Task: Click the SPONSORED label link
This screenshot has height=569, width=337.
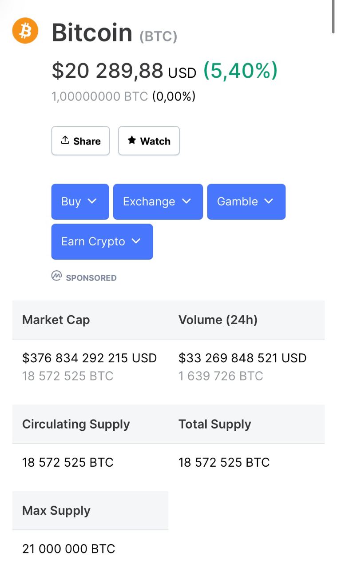Action: pyautogui.click(x=91, y=278)
